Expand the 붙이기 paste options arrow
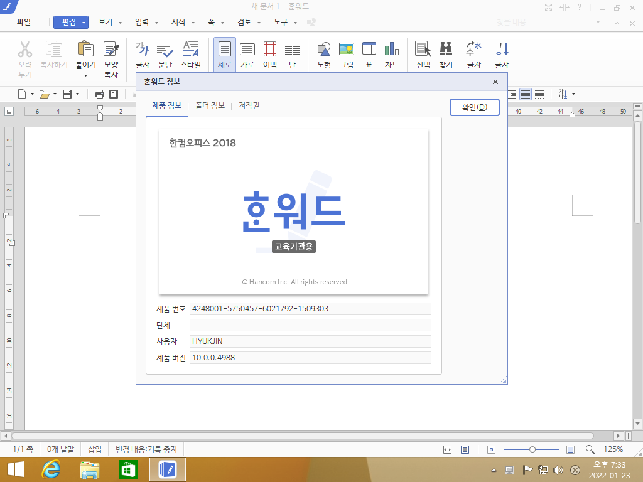 coord(85,76)
